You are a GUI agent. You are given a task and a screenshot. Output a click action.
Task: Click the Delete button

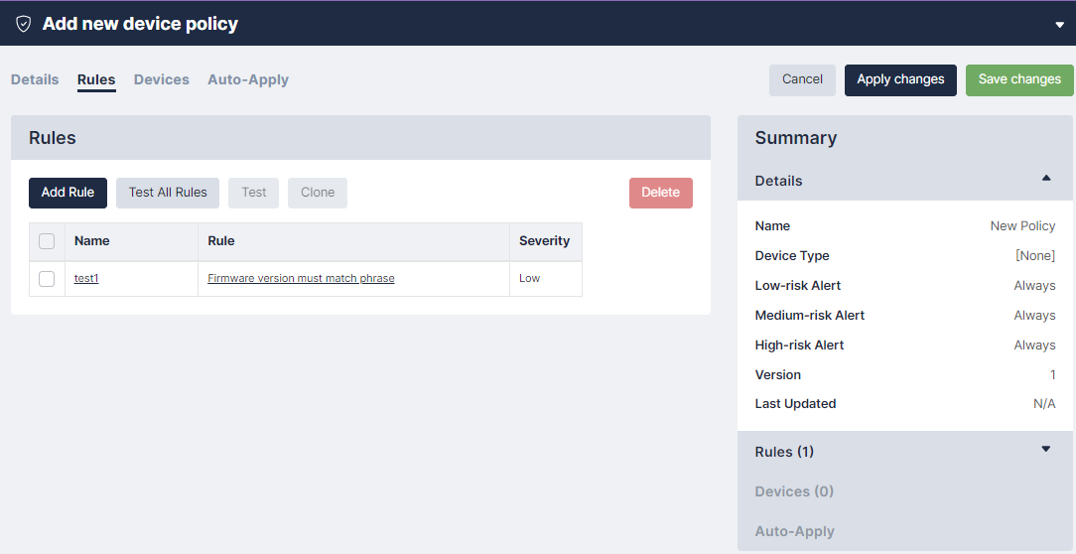tap(660, 193)
